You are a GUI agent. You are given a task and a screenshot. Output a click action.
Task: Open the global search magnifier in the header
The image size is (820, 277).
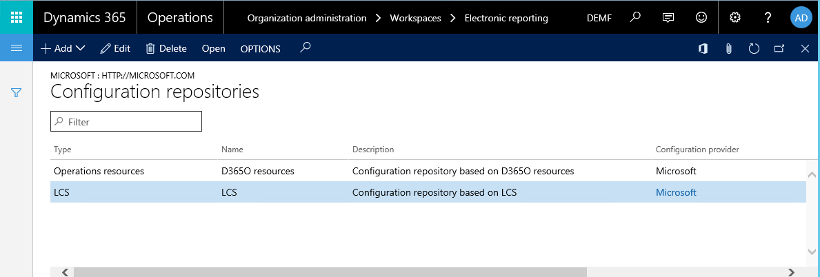tap(635, 17)
